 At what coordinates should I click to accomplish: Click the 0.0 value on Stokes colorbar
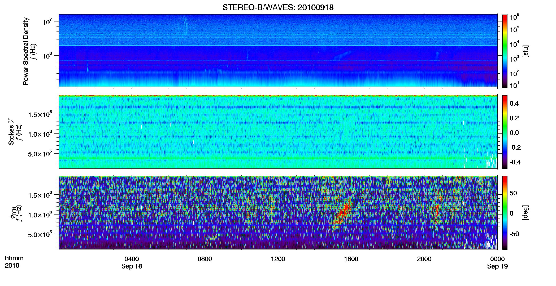[514, 133]
